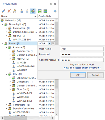Select W10-X64-MKII computer

point(24,93)
